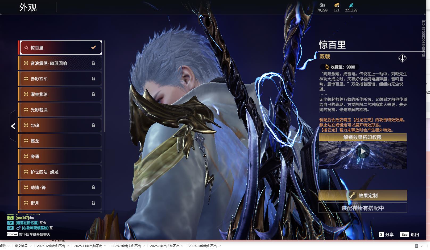
Task: Click the rarity icon beside 劫铸·锋
Action: tap(26, 187)
